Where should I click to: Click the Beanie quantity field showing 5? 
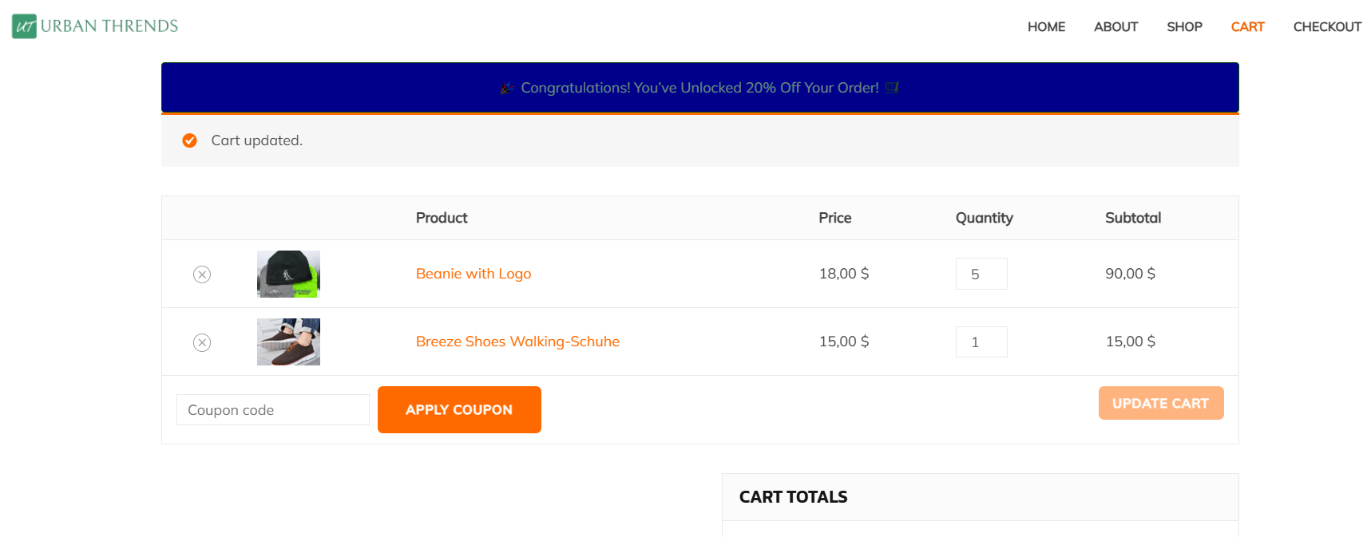click(x=981, y=274)
